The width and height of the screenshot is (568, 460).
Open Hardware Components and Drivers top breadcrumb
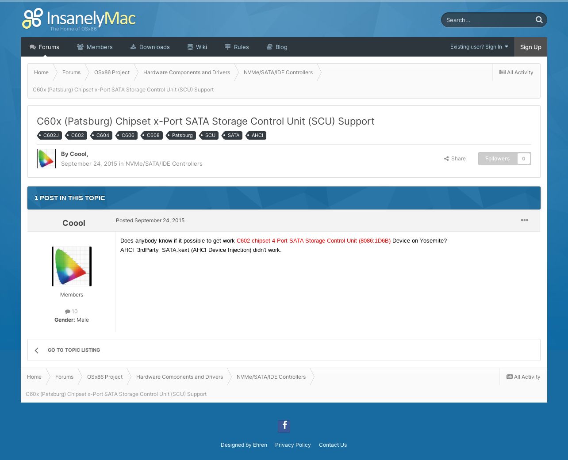pos(187,72)
